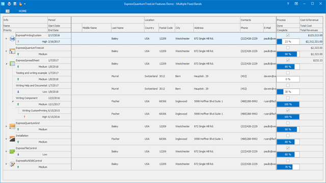This screenshot has width=326, height=183.
Task: Expand the ExpressQuantumGrid tree node
Action: tap(6, 126)
